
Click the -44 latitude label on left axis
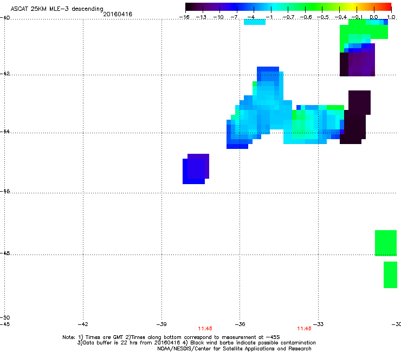click(5, 132)
